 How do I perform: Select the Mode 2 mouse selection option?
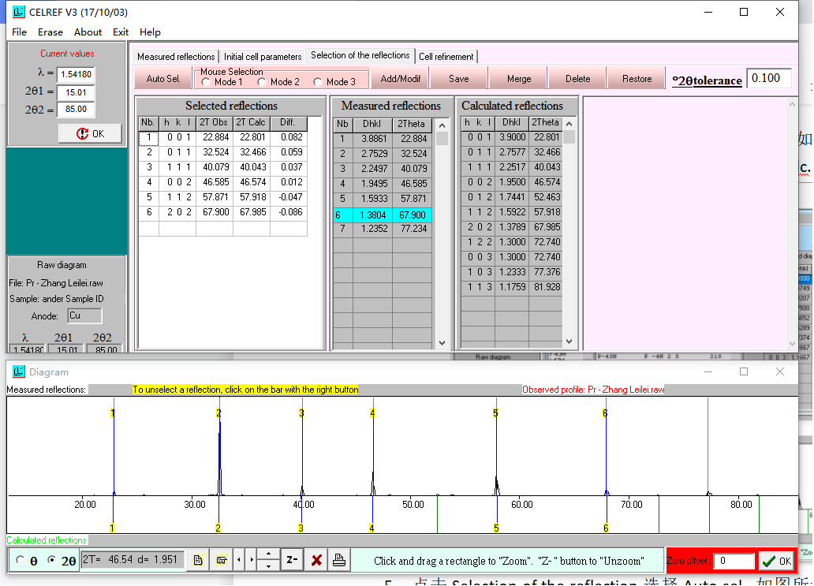click(x=263, y=82)
